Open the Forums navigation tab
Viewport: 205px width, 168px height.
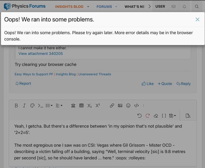click(x=104, y=7)
